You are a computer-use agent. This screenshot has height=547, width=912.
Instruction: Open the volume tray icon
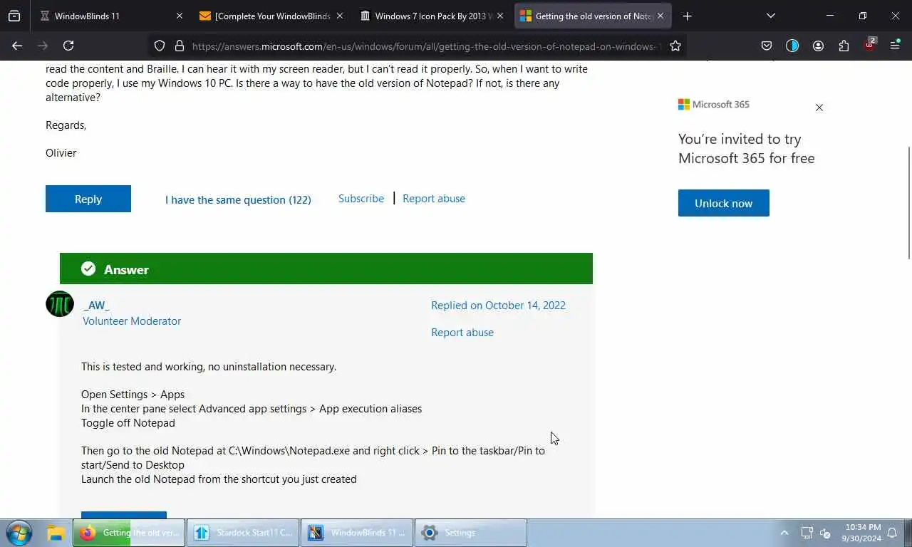point(826,533)
